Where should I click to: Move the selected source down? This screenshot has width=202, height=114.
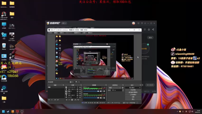78,100
